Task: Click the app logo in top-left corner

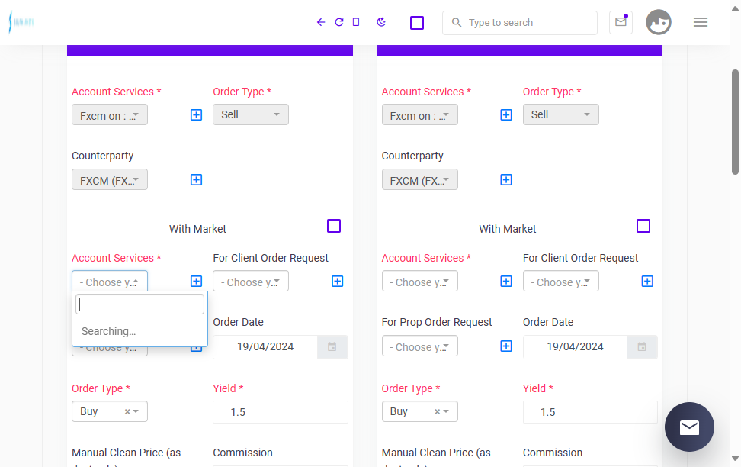Action: (21, 22)
